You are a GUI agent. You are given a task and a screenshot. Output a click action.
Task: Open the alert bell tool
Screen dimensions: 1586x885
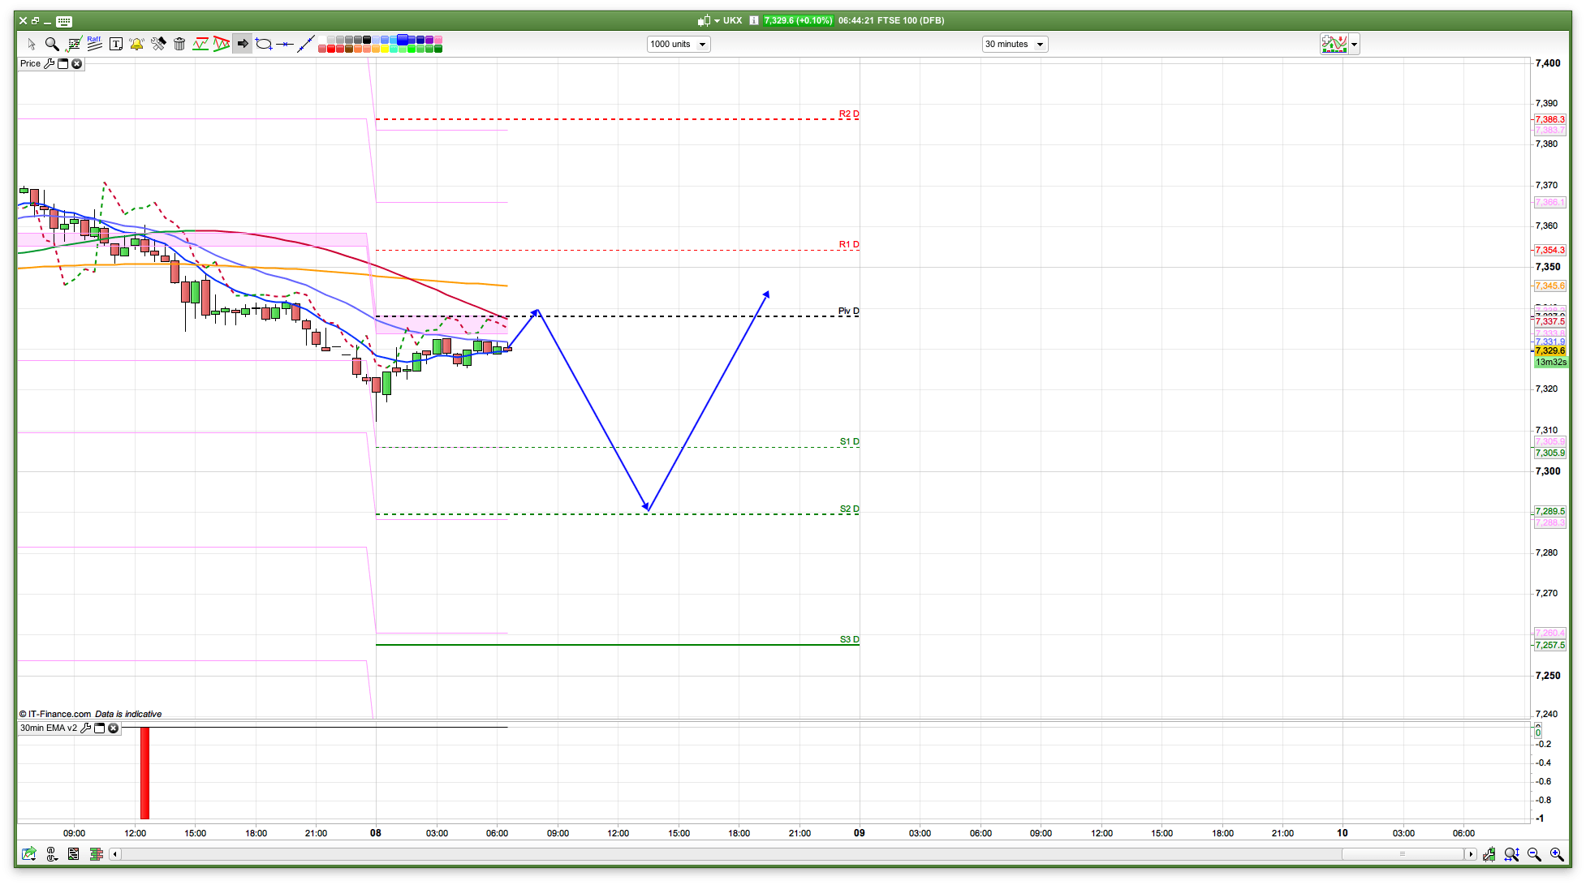[x=136, y=44]
